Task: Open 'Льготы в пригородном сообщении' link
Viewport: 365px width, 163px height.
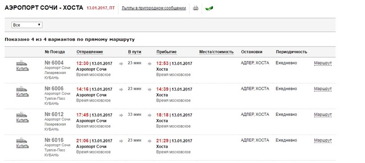Action: [154, 8]
